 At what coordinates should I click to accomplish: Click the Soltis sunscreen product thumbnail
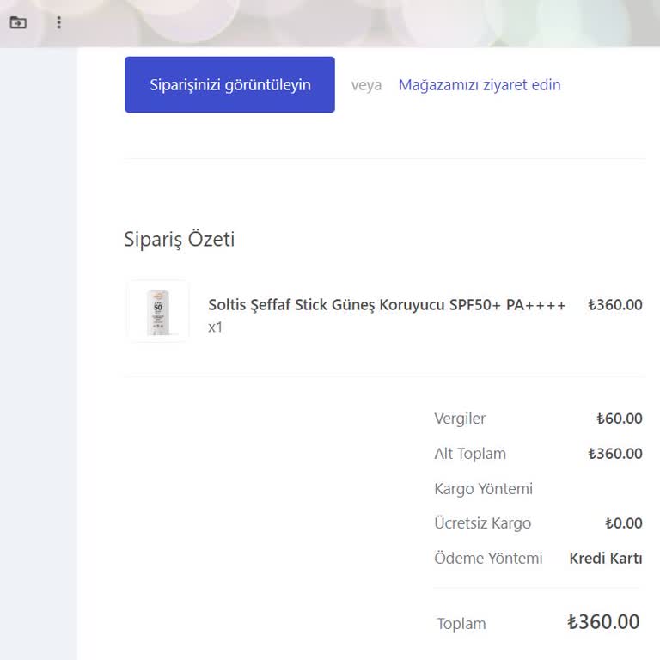[158, 311]
